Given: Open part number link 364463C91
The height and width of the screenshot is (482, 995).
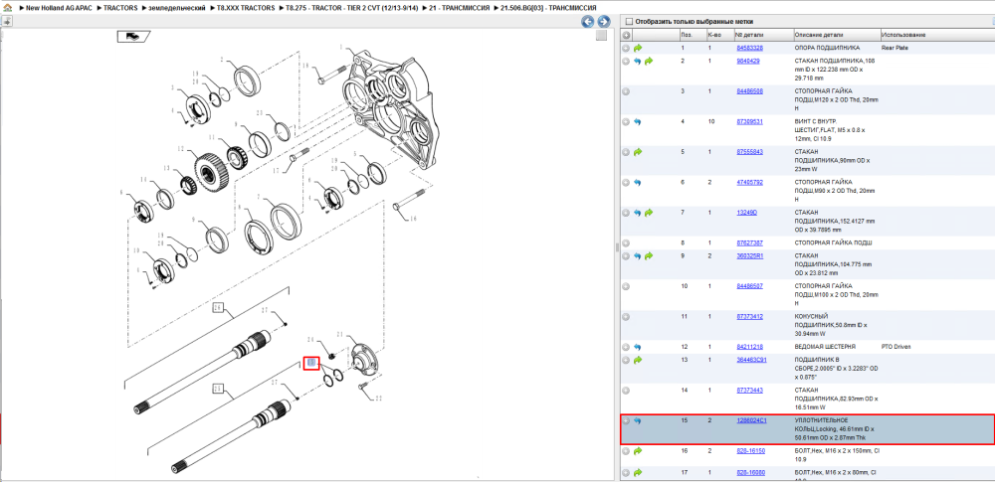Looking at the screenshot, I should coord(751,360).
